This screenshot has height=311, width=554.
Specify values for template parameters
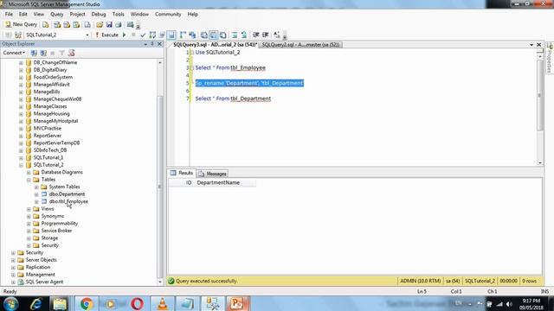pyautogui.click(x=277, y=35)
